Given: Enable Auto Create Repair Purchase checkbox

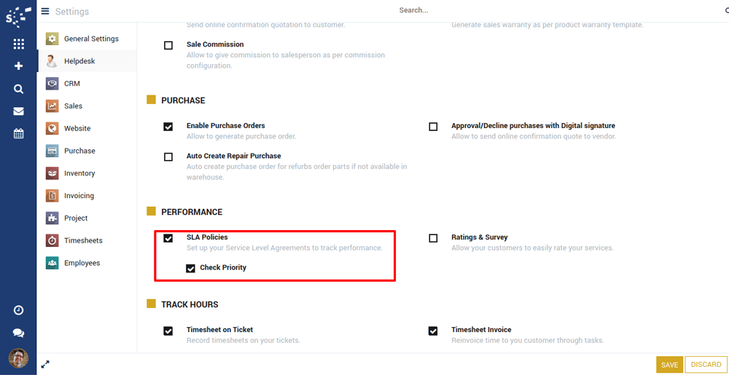Looking at the screenshot, I should 168,157.
